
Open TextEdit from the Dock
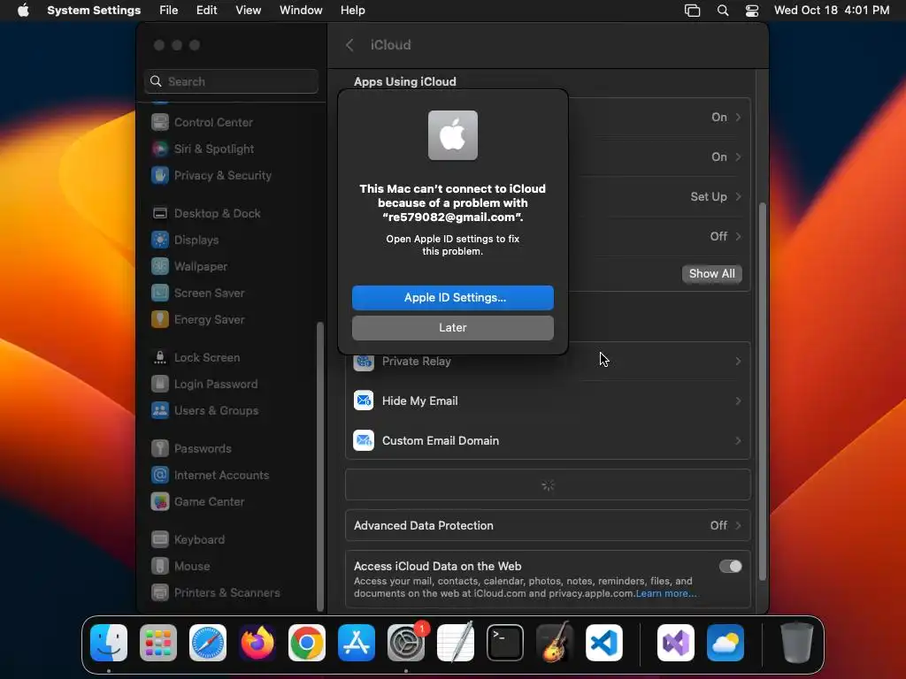point(456,643)
